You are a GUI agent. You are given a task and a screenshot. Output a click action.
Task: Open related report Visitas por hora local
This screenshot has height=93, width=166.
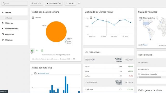point(63,55)
